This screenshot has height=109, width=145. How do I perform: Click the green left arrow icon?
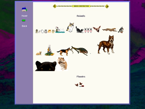(x=23, y=20)
